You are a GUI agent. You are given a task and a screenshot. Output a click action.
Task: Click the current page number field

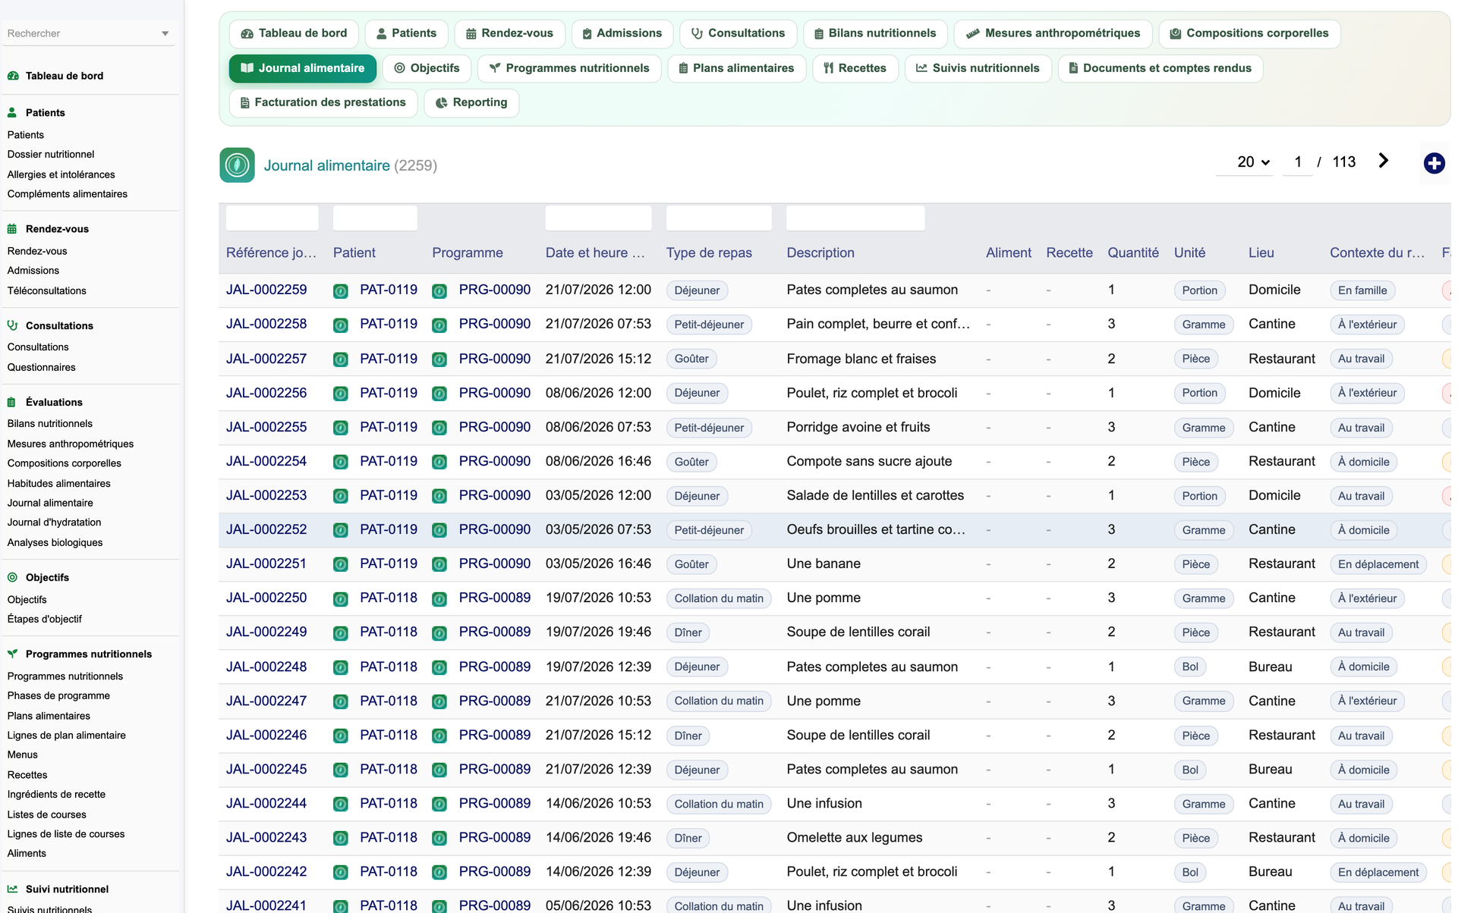click(1298, 162)
